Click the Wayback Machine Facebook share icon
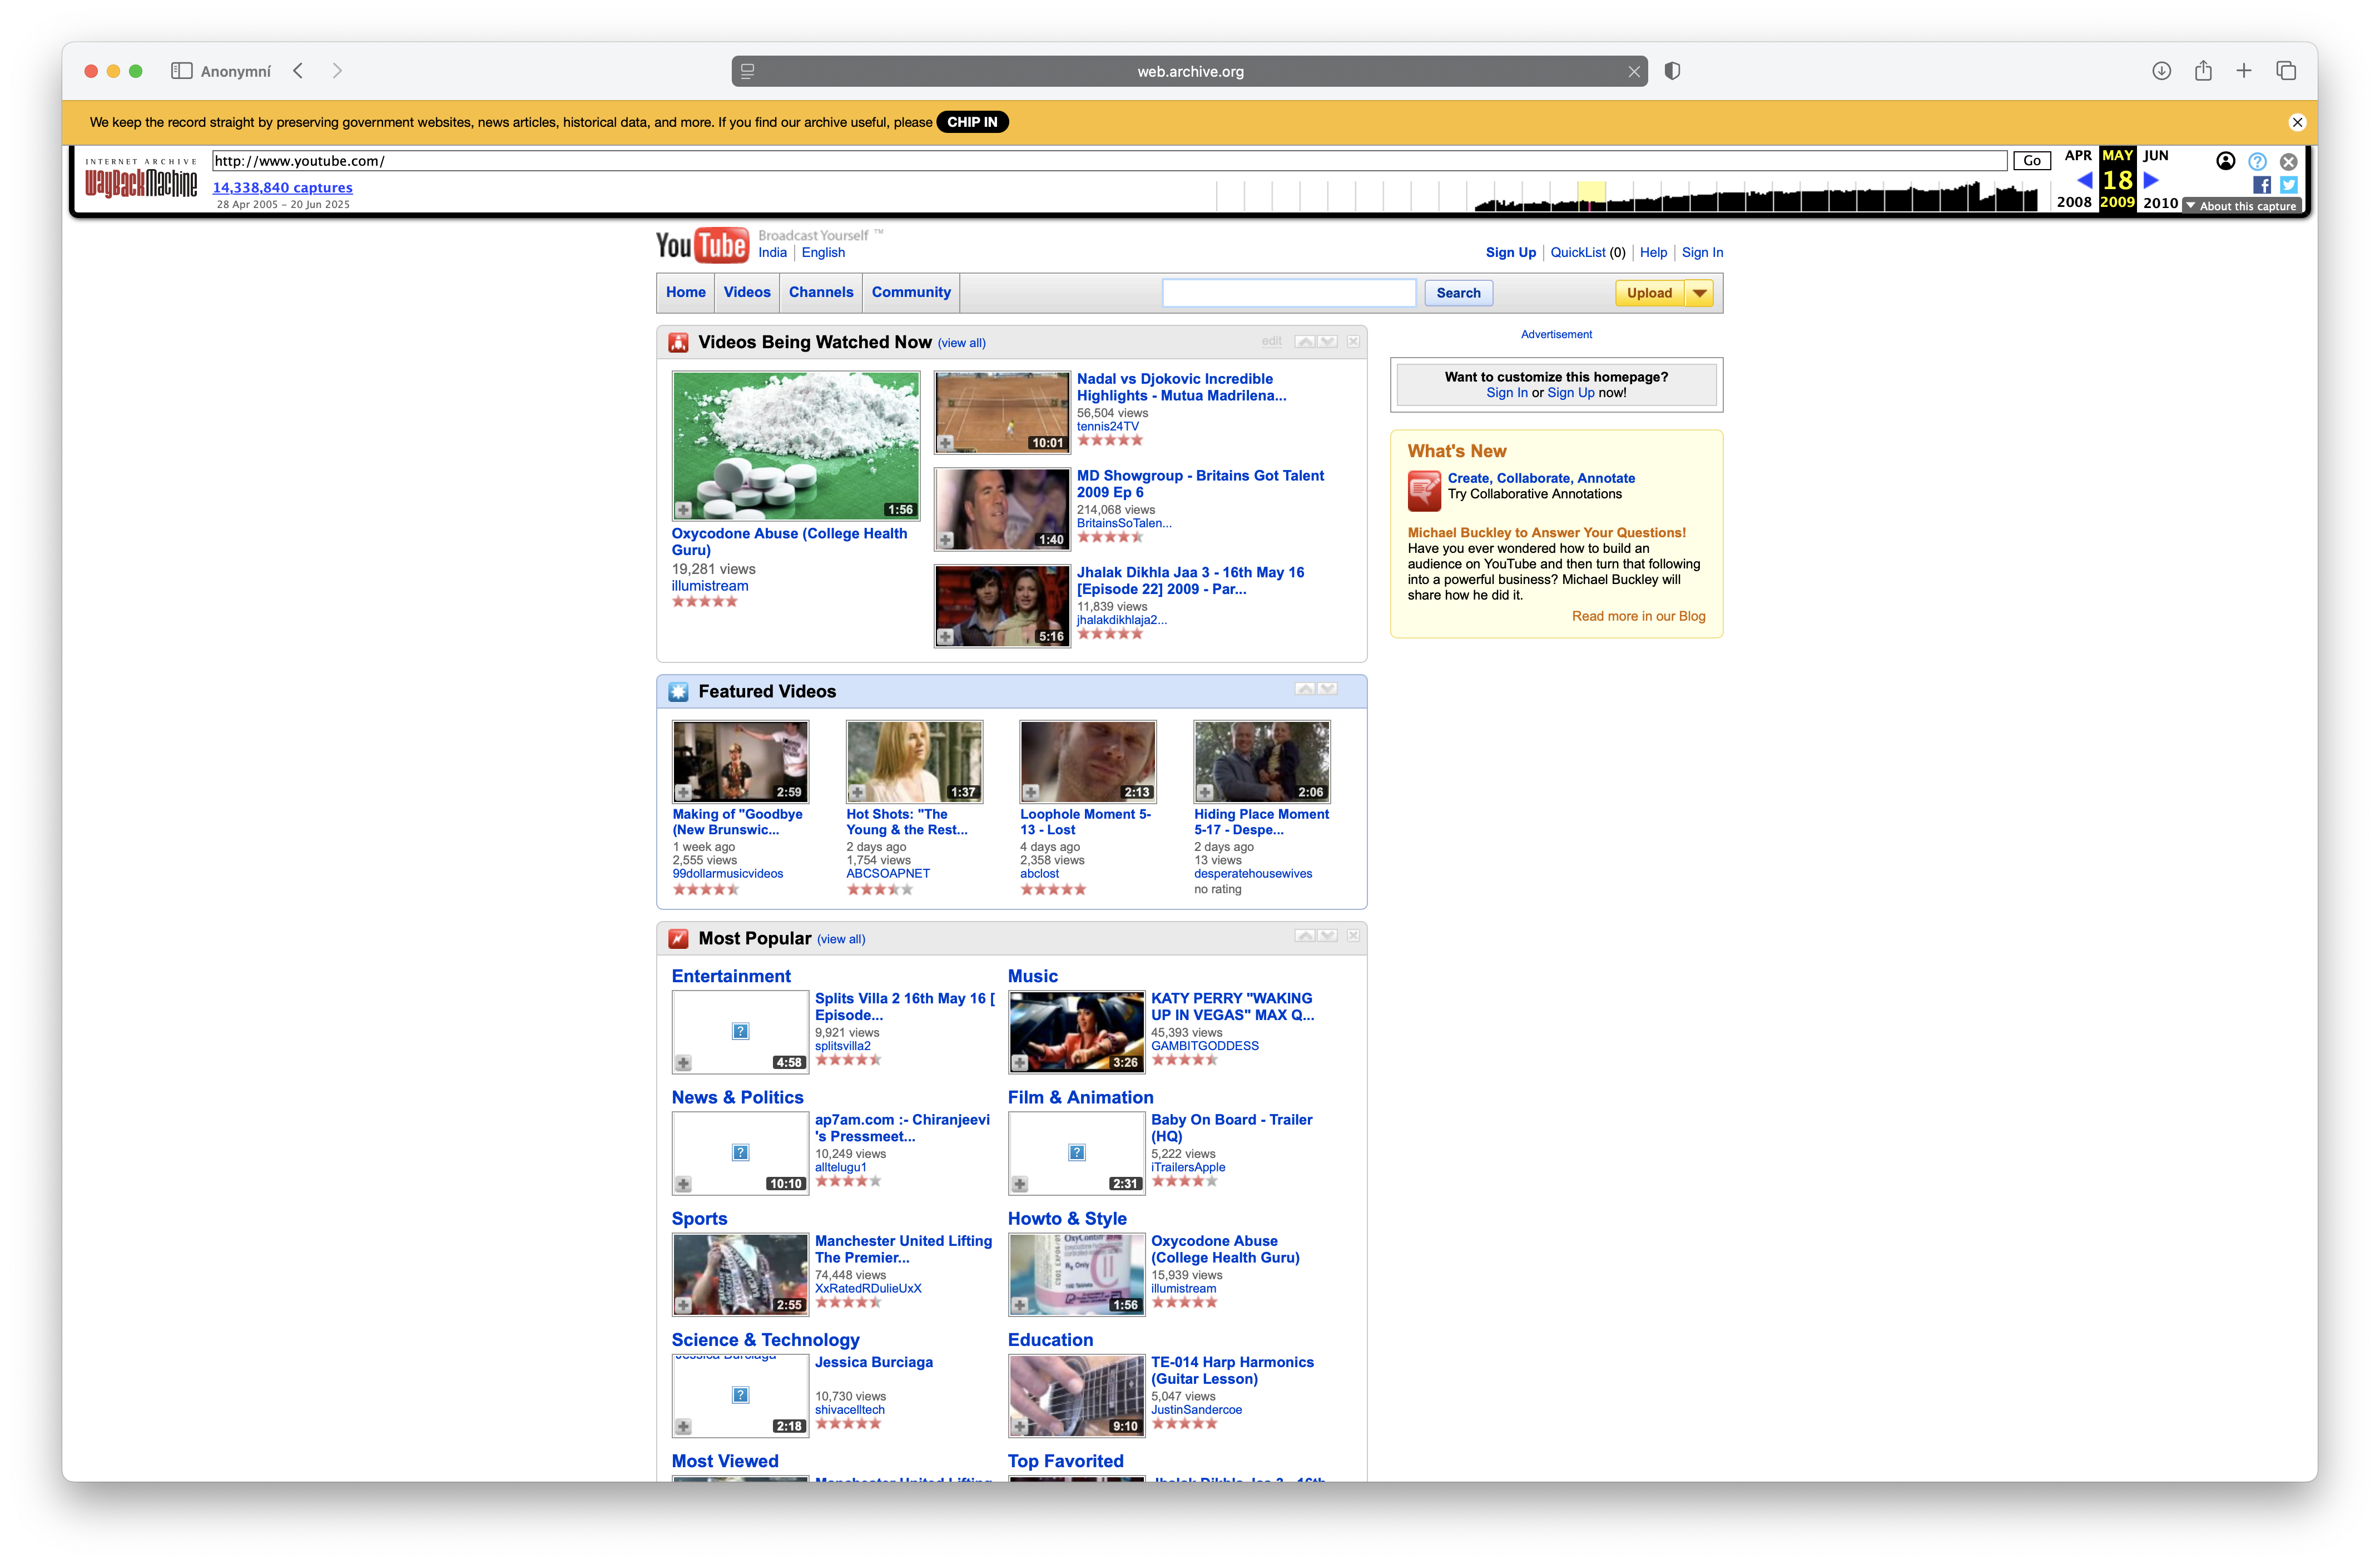 2261,185
